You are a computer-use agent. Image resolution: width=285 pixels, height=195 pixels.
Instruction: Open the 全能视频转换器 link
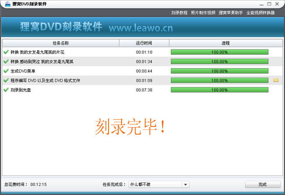(x=260, y=13)
